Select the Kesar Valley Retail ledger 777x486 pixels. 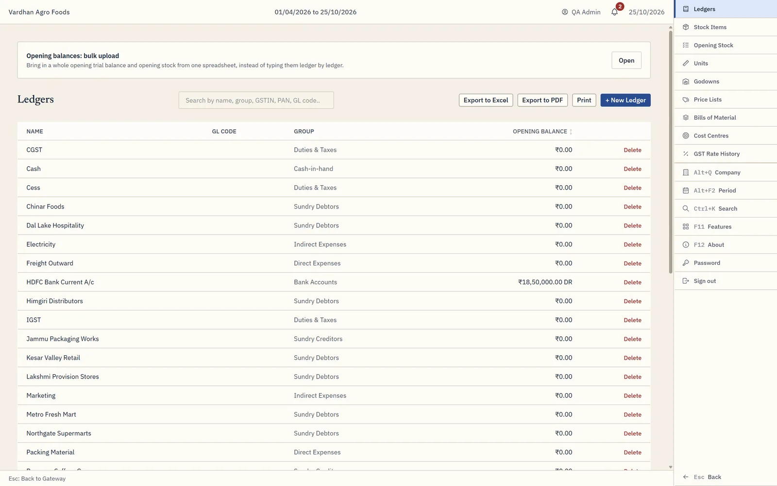pos(334,358)
